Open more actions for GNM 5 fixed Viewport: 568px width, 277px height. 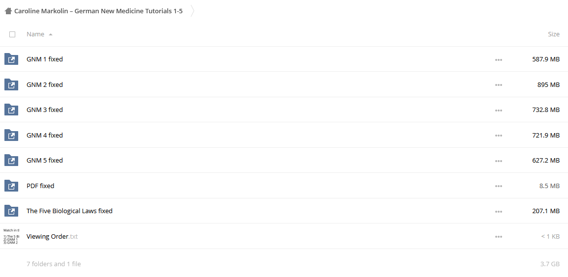tap(499, 161)
